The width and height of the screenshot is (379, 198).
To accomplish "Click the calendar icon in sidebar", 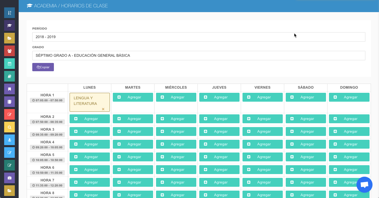I will [x=9, y=64].
